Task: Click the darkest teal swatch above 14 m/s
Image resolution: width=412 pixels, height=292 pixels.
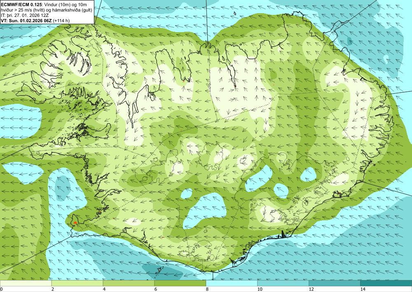Action: pyautogui.click(x=386, y=283)
